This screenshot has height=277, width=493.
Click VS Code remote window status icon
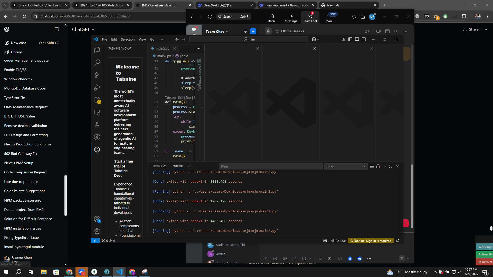pos(95,241)
